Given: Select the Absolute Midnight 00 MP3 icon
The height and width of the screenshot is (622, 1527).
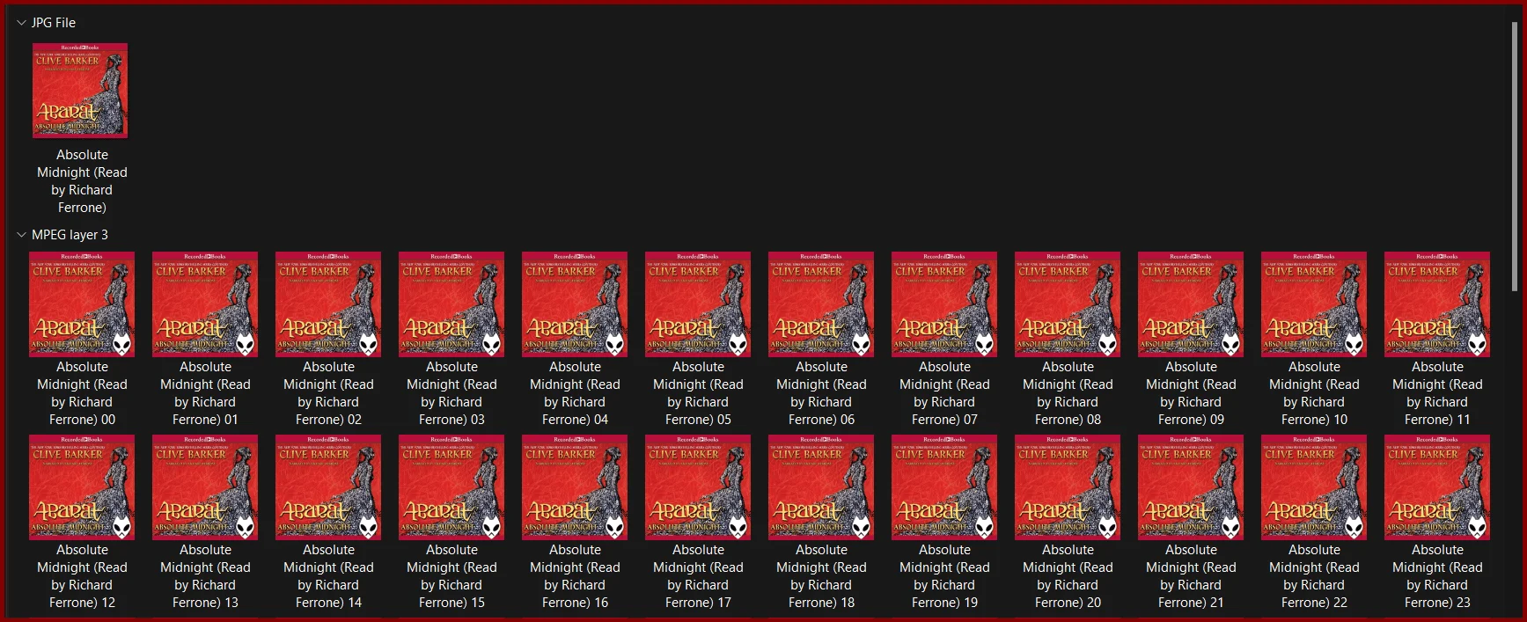Looking at the screenshot, I should point(82,304).
